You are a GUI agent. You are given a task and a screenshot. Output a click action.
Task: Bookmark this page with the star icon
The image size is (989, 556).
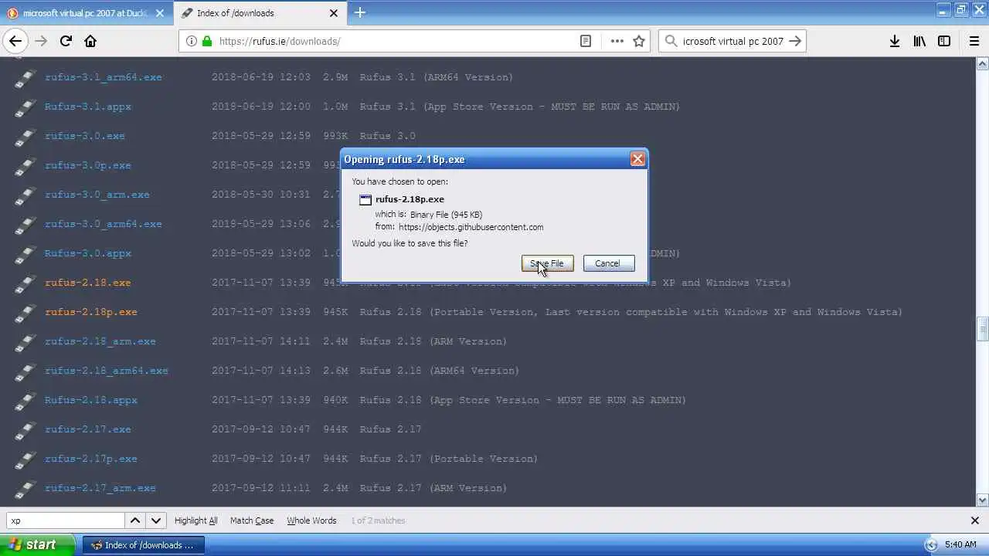639,41
